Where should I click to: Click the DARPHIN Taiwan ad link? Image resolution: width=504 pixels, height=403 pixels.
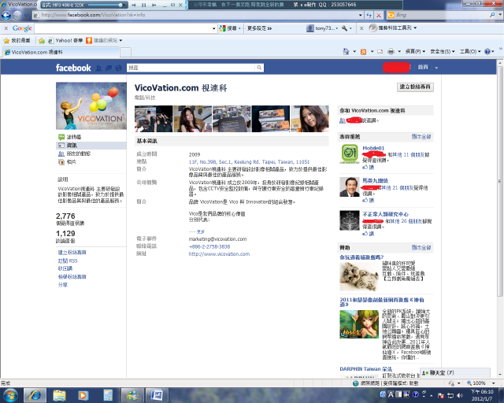click(x=366, y=369)
